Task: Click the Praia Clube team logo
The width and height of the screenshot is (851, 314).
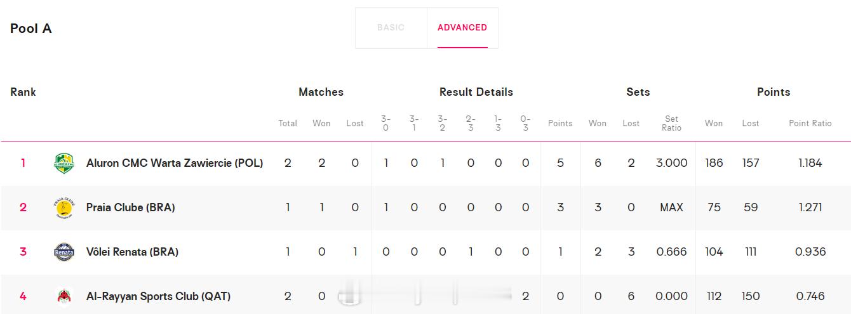Action: click(x=64, y=207)
